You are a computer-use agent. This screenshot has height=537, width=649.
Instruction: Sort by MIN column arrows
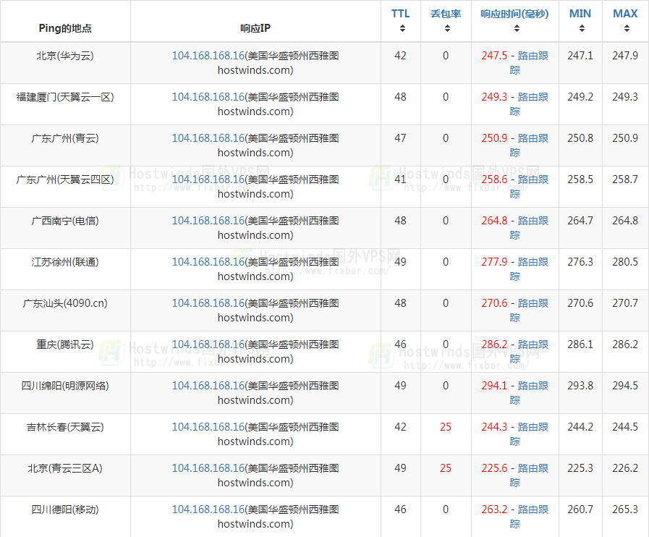coord(582,28)
